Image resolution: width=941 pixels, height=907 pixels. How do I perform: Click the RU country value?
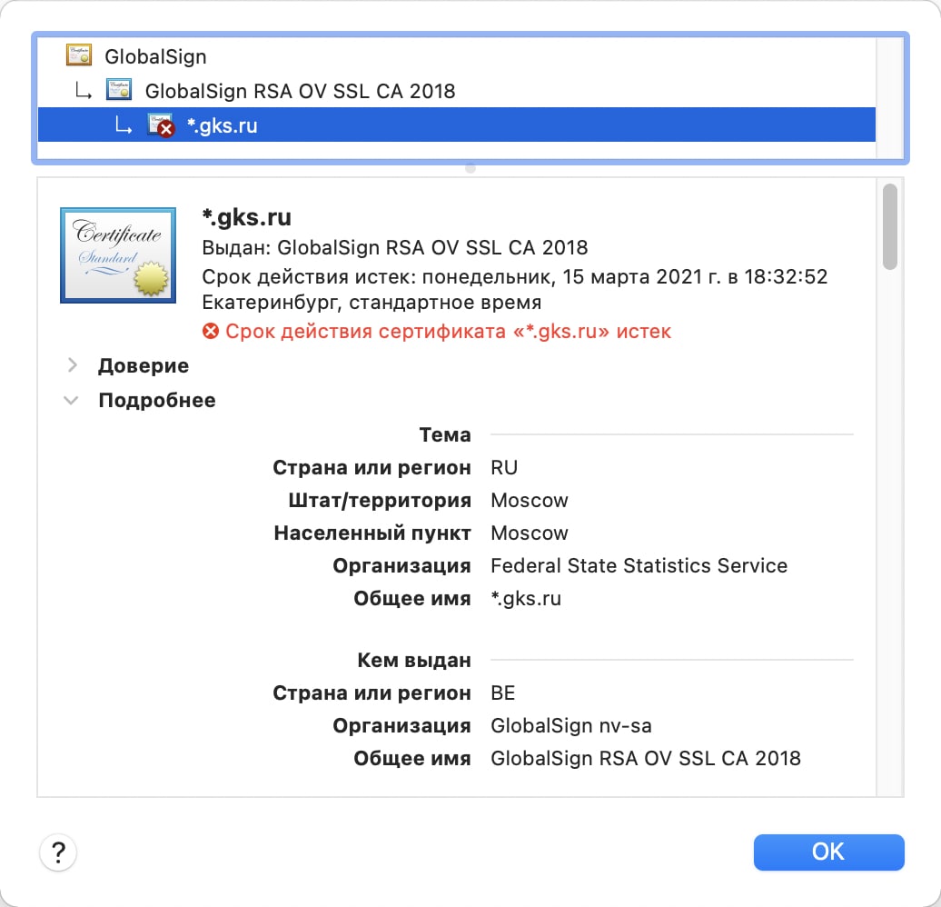[x=504, y=467]
